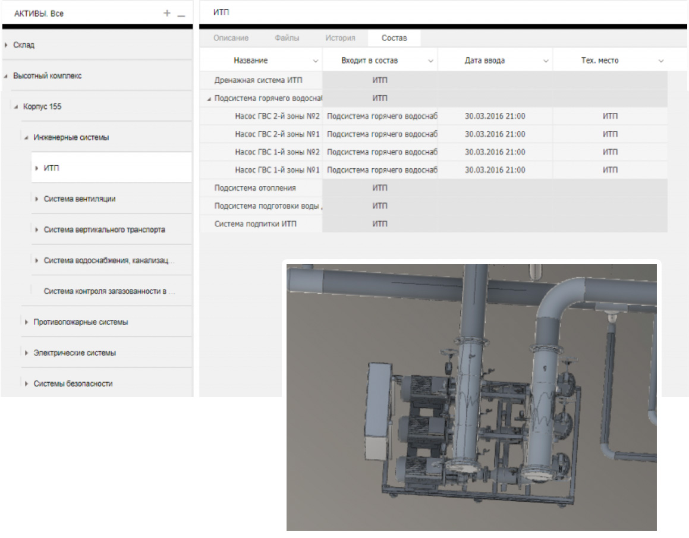
Task: Click the plus icon in the АКТИВЫ header
Action: (x=167, y=14)
